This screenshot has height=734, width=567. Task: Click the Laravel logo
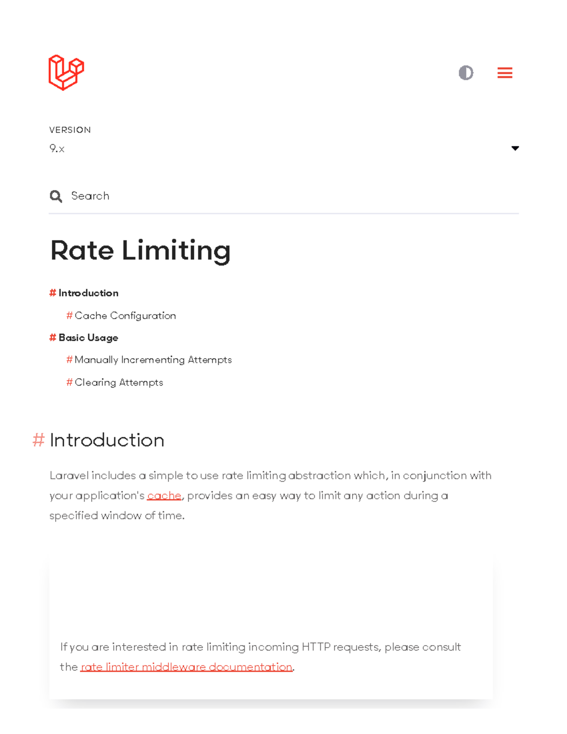tap(66, 72)
